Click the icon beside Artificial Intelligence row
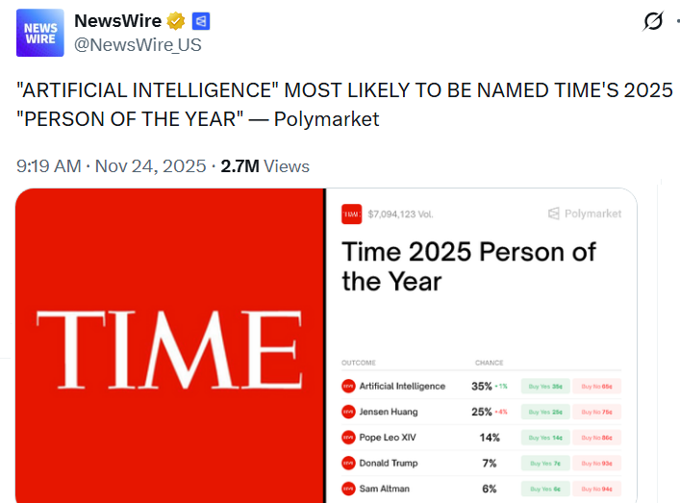680x503 pixels. pyautogui.click(x=348, y=386)
